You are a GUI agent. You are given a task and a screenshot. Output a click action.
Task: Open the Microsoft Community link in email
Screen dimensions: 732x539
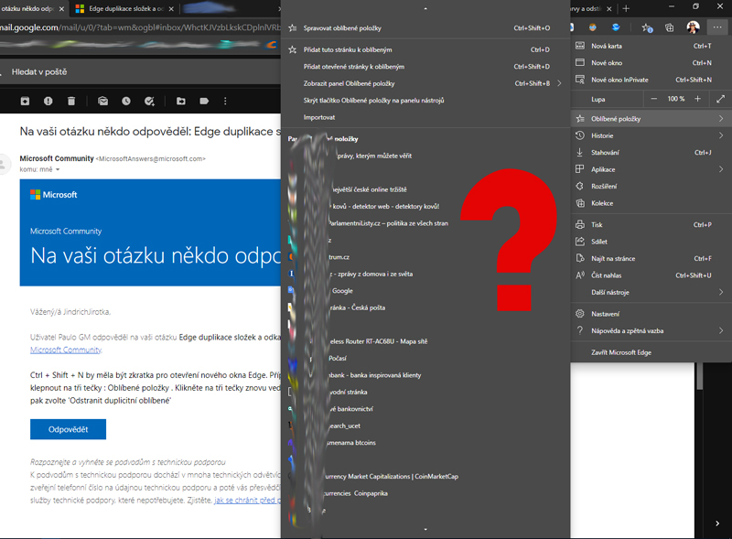(66, 350)
